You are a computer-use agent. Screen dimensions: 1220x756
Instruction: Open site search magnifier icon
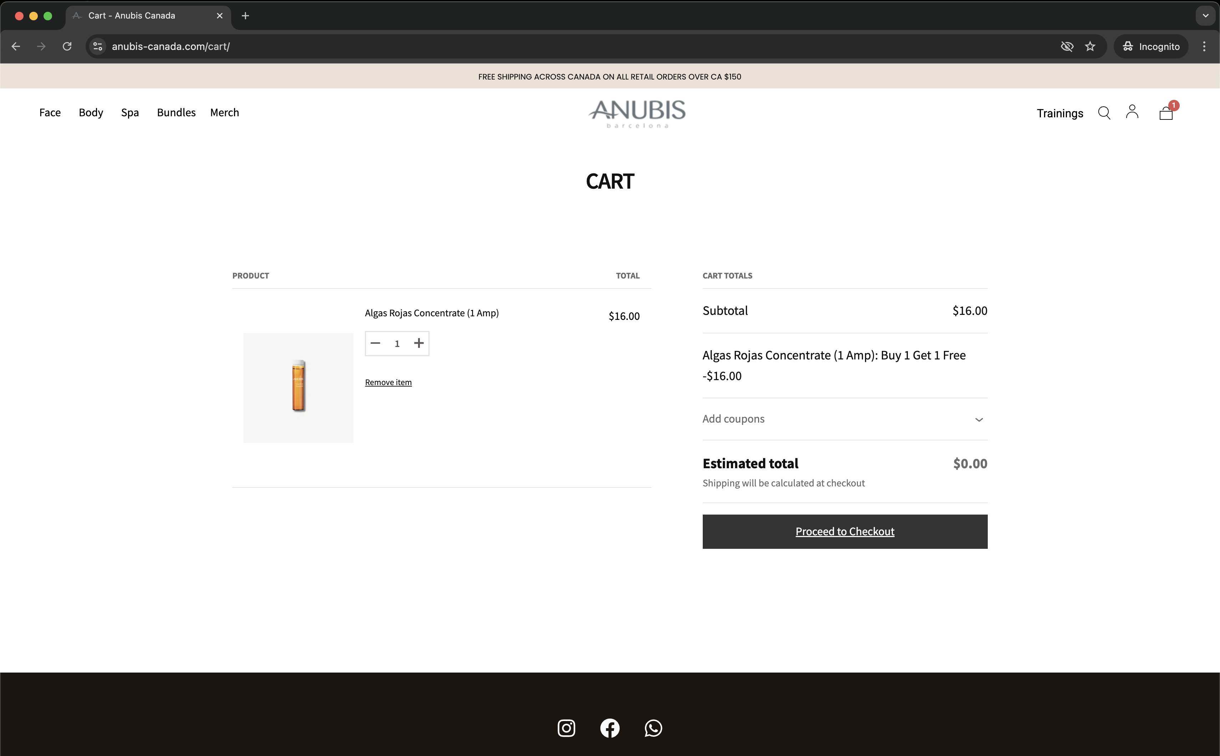pyautogui.click(x=1104, y=113)
